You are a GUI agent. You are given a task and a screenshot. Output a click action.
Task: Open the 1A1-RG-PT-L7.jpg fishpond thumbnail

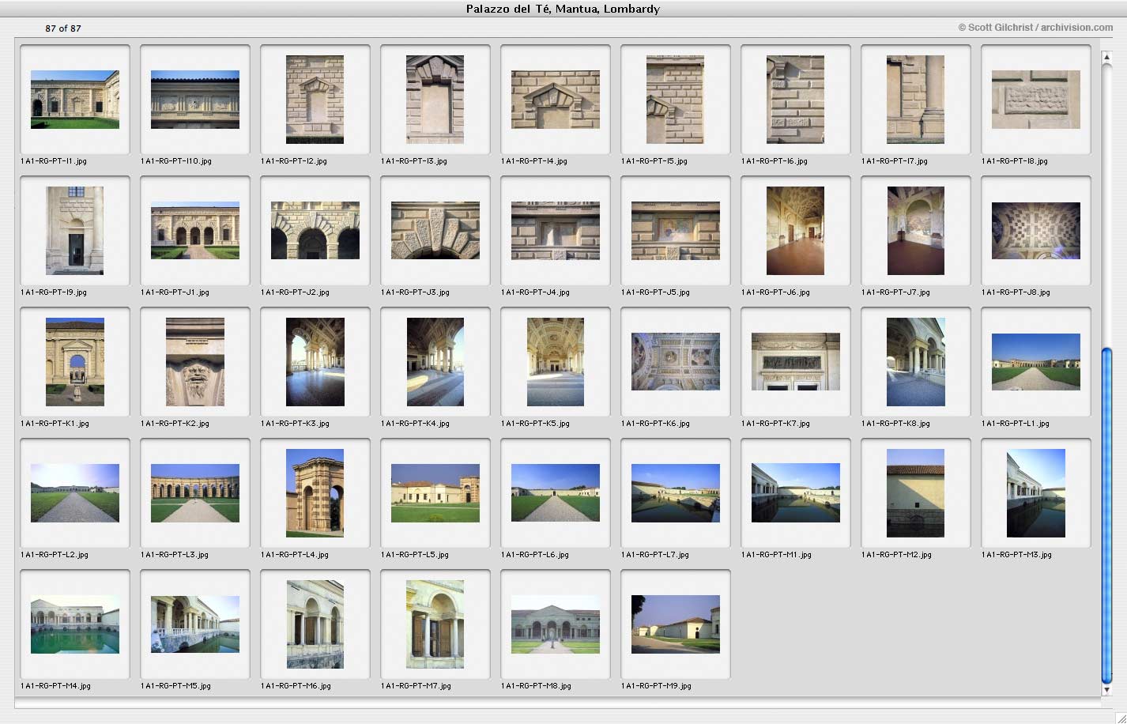[x=676, y=493]
